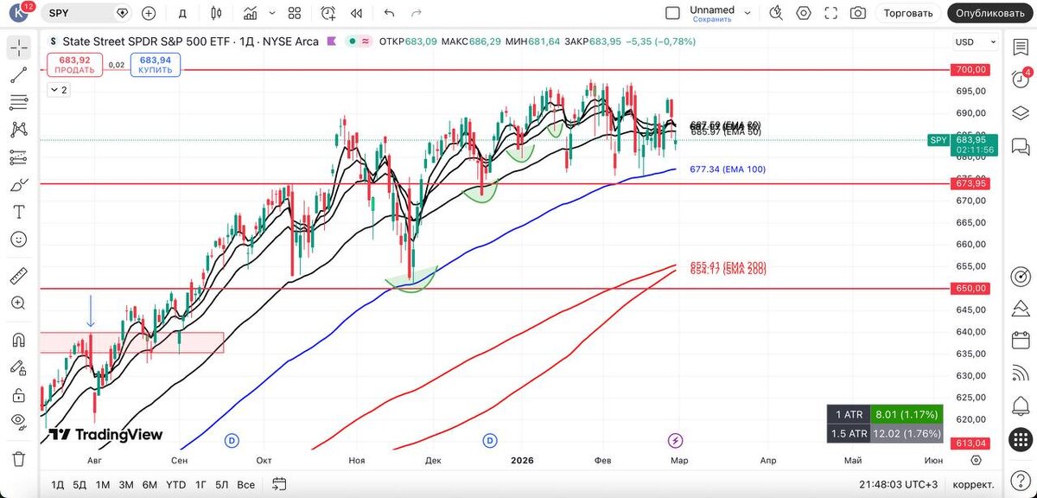Select the 5Д date range

tap(80, 484)
